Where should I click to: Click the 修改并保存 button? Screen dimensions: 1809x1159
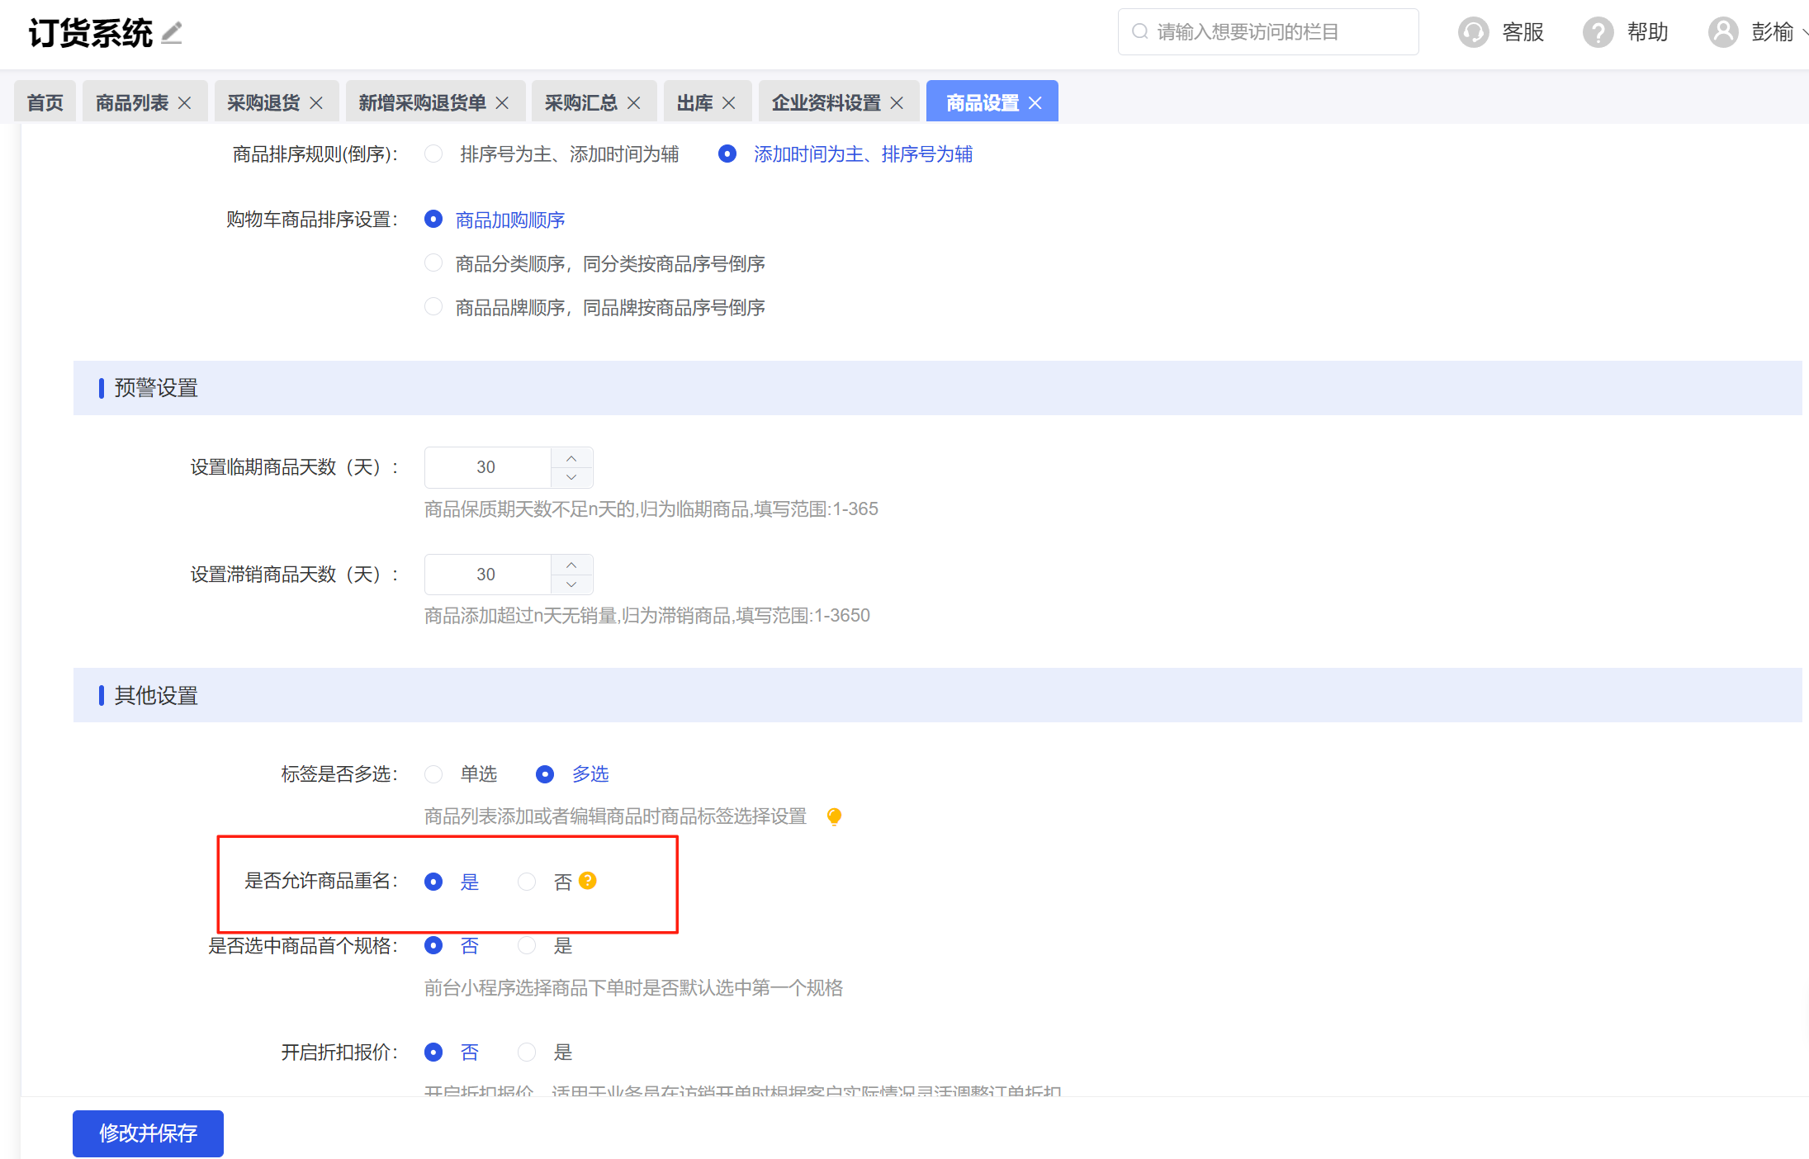[x=147, y=1133]
